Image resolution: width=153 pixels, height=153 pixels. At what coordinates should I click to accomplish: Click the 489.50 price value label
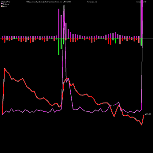point(148,114)
